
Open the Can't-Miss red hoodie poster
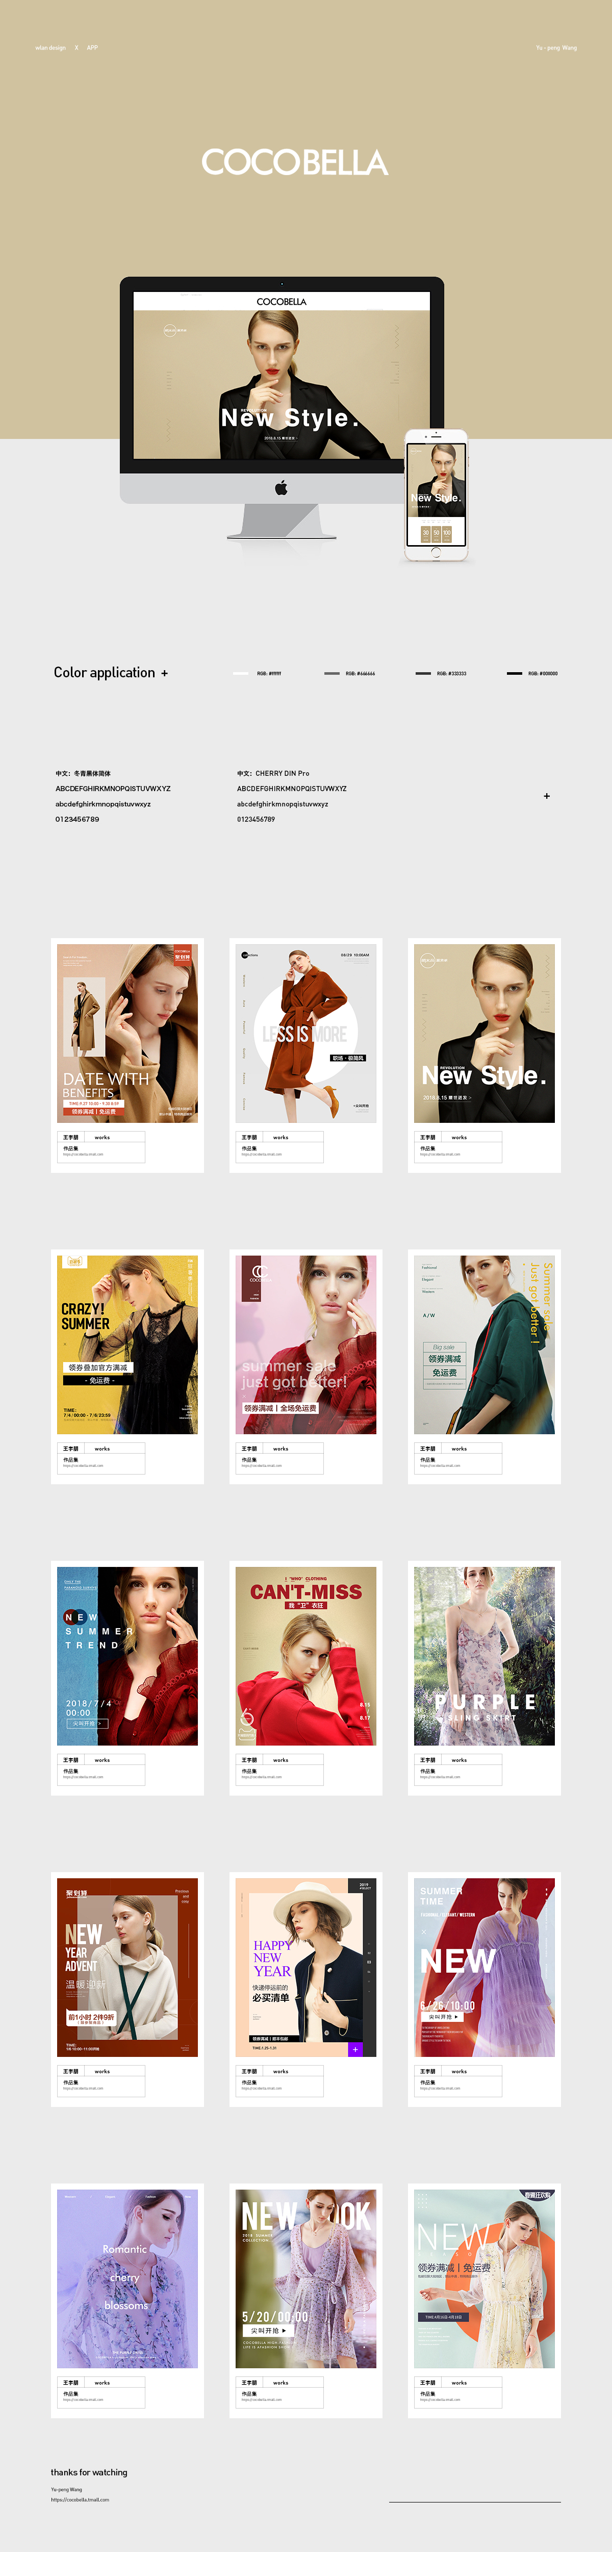[x=306, y=1655]
